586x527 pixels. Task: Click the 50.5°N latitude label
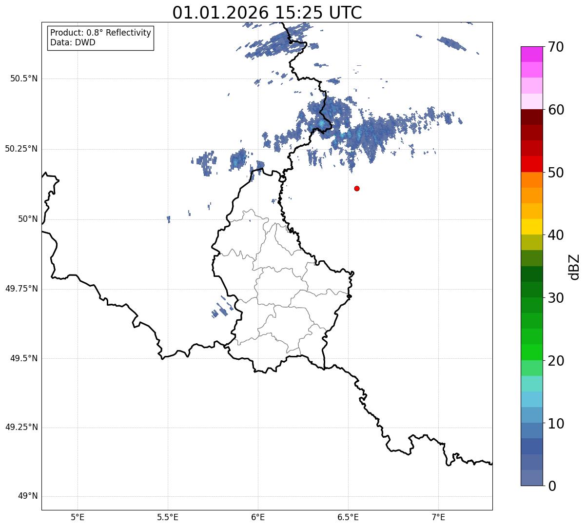(24, 78)
